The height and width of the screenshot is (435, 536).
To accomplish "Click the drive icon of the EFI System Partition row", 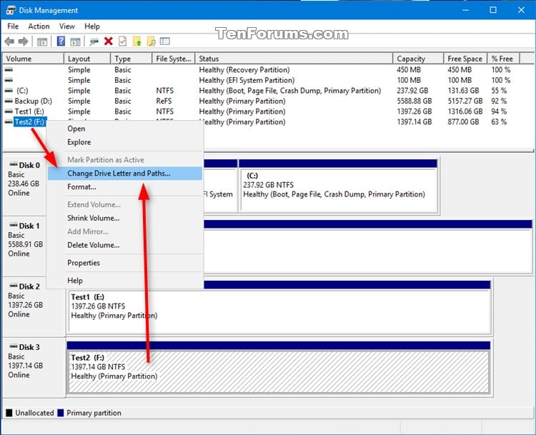I will [x=9, y=80].
